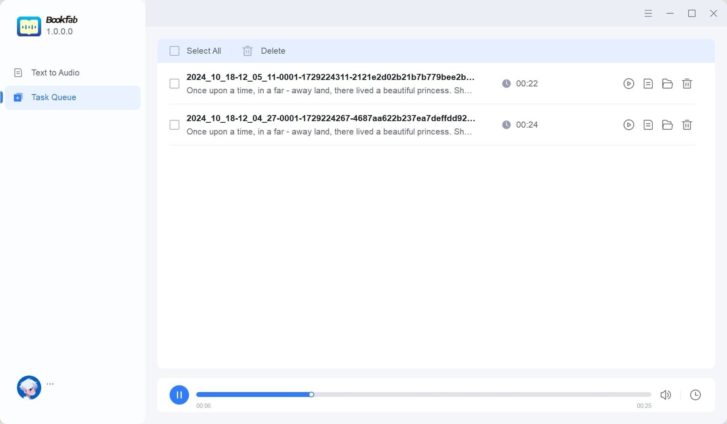The image size is (727, 424).
Task: Click the toolbar trash can icon
Action: click(x=247, y=51)
